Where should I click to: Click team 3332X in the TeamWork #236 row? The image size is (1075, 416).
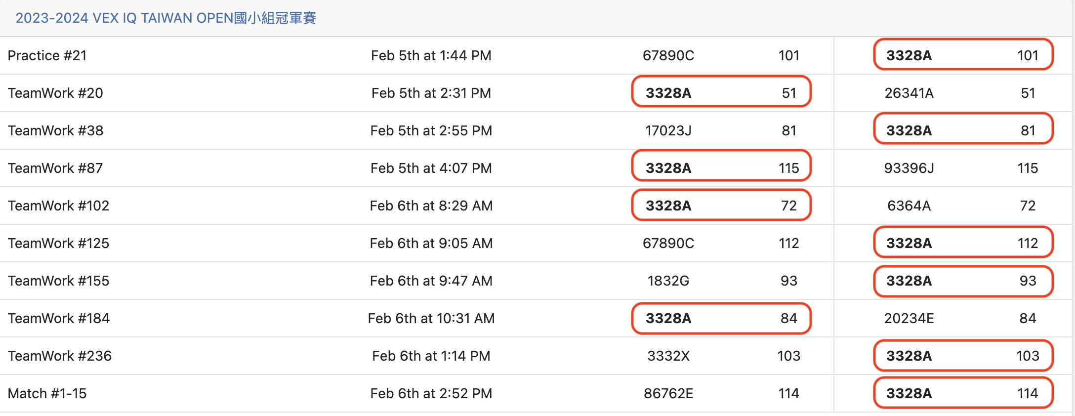point(668,356)
